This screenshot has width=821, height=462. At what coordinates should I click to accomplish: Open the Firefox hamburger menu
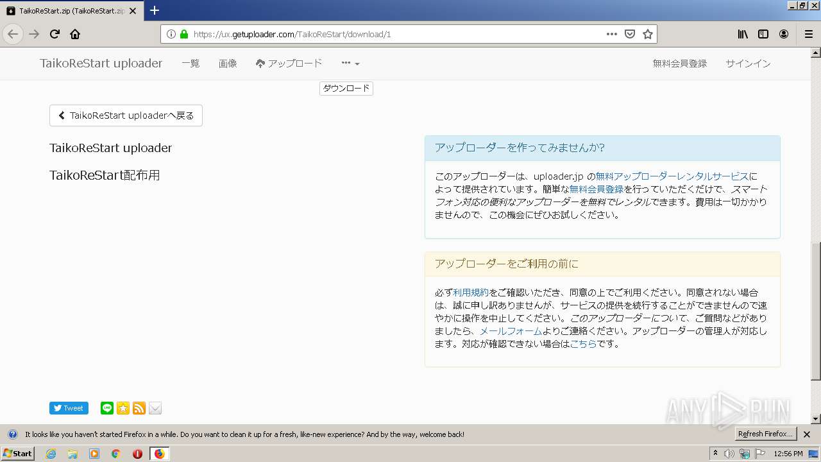[808, 34]
